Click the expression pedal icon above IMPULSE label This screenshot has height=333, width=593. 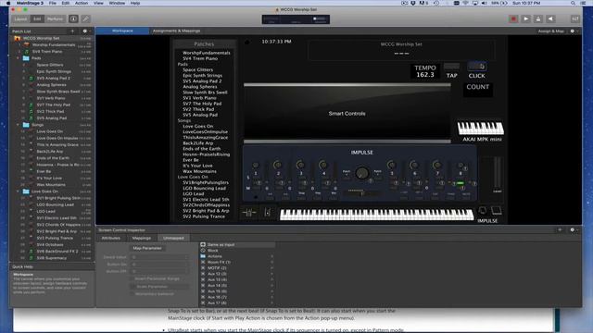click(x=497, y=210)
